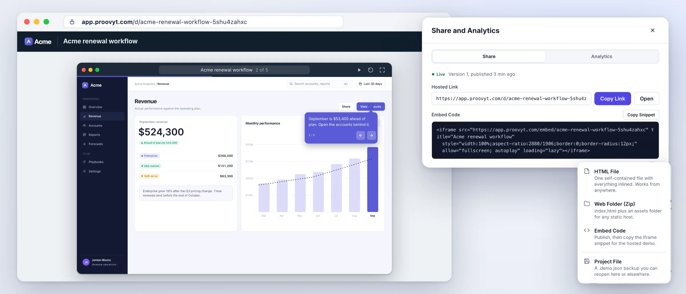Enter fullscreen using the expand icon
This screenshot has height=294, width=686.
382,70
